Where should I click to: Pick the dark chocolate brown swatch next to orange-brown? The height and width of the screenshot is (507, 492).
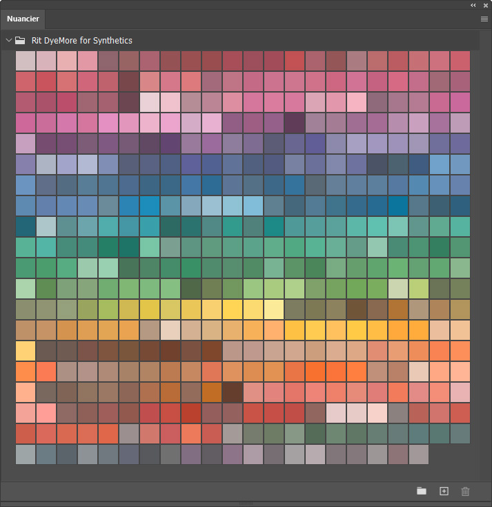coord(233,392)
